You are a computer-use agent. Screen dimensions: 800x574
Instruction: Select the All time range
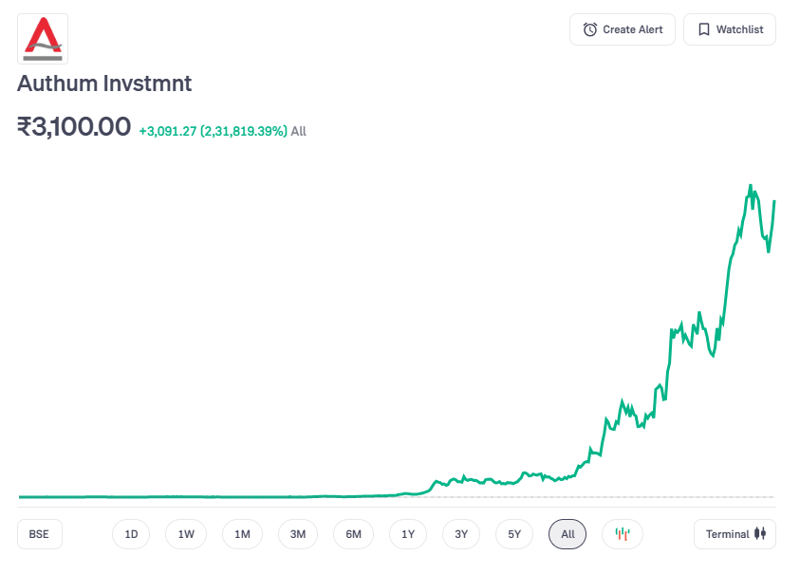pos(567,534)
